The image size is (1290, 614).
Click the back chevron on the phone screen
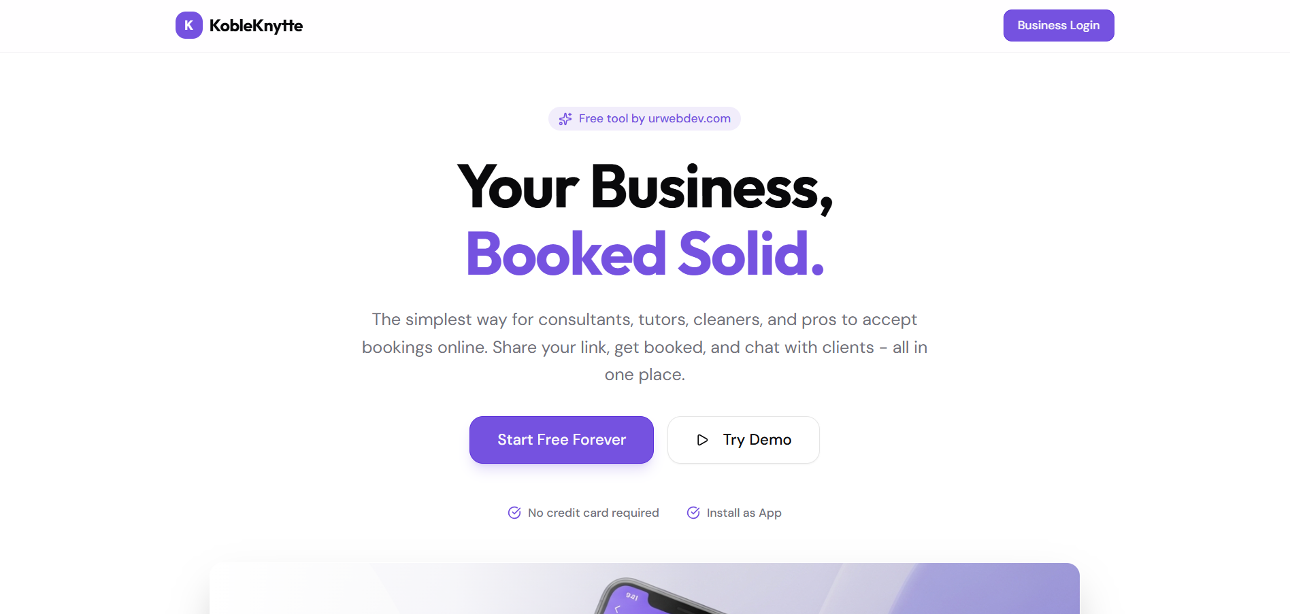[618, 609]
